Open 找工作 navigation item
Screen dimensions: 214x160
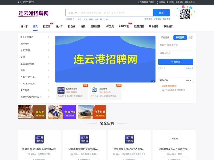click(x=47, y=26)
